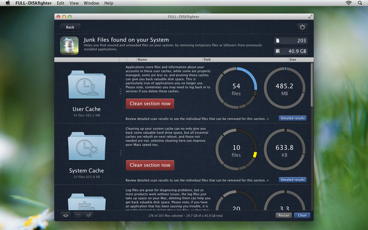Open Spotlight search magnifier
Screen dimensions: 368x230
360,3
